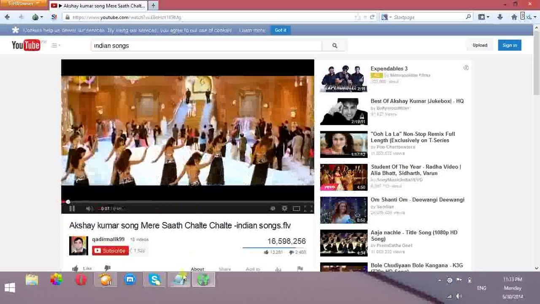The image size is (540, 304).
Task: Click the NoScript S icon
Action: 54,17
